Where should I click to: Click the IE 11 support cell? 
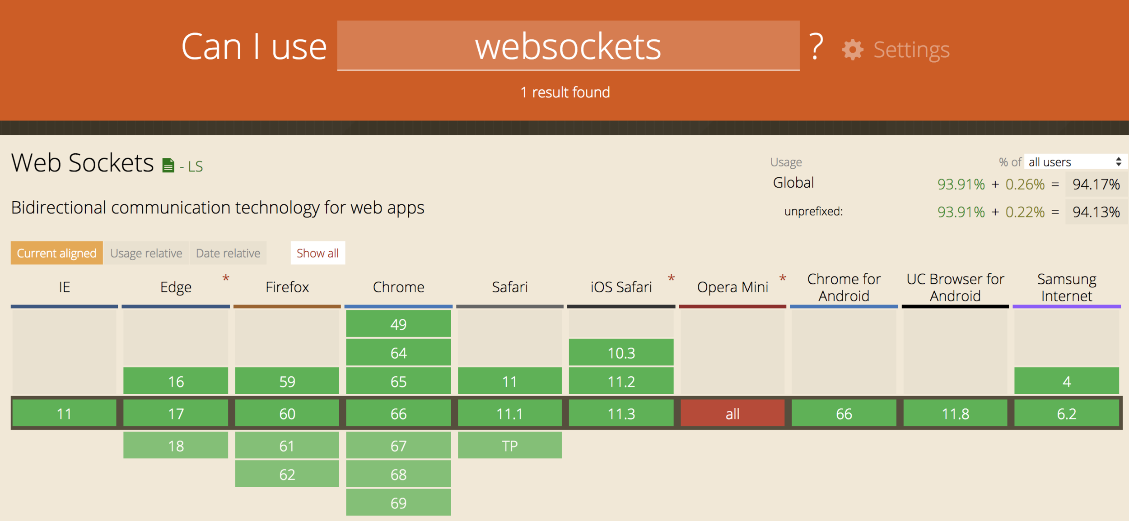64,413
